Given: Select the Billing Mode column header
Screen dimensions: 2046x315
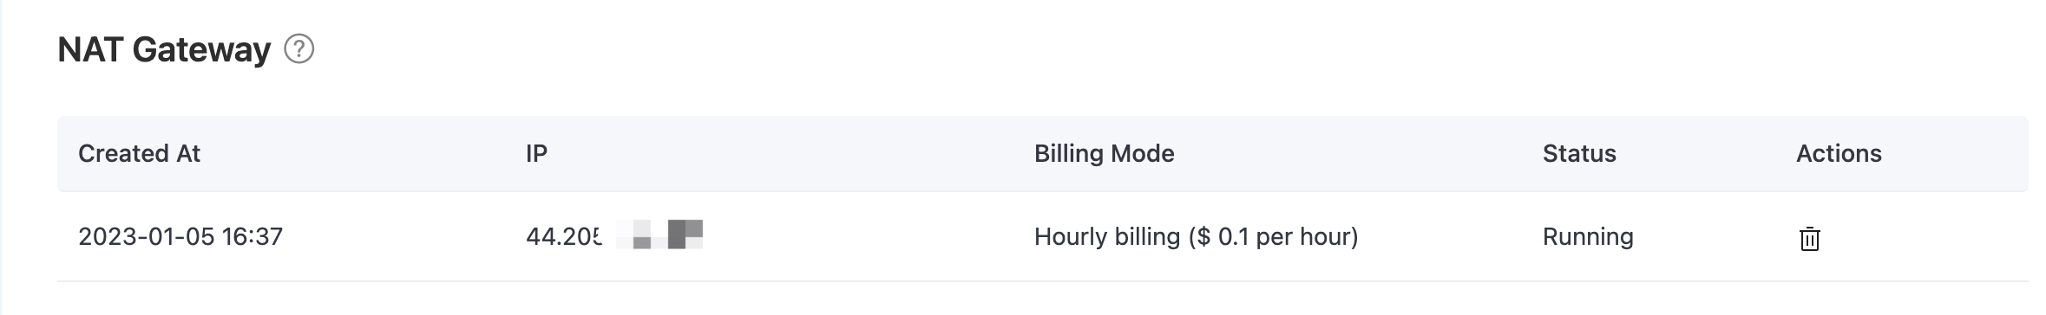Looking at the screenshot, I should point(1104,153).
